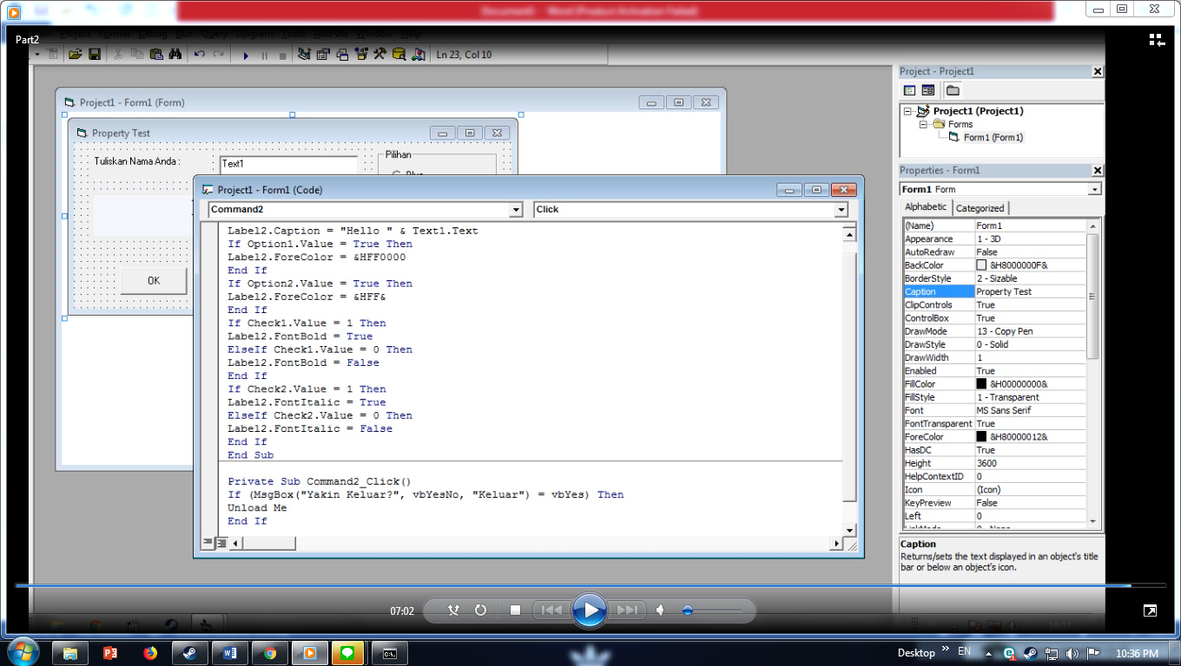The width and height of the screenshot is (1181, 666).
Task: Open Steam from the taskbar
Action: 190,653
